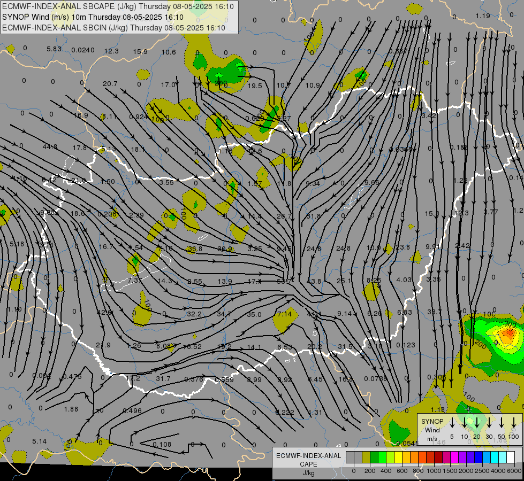The width and height of the screenshot is (524, 481).
Task: Click the map value 44.8
Action: [50, 146]
